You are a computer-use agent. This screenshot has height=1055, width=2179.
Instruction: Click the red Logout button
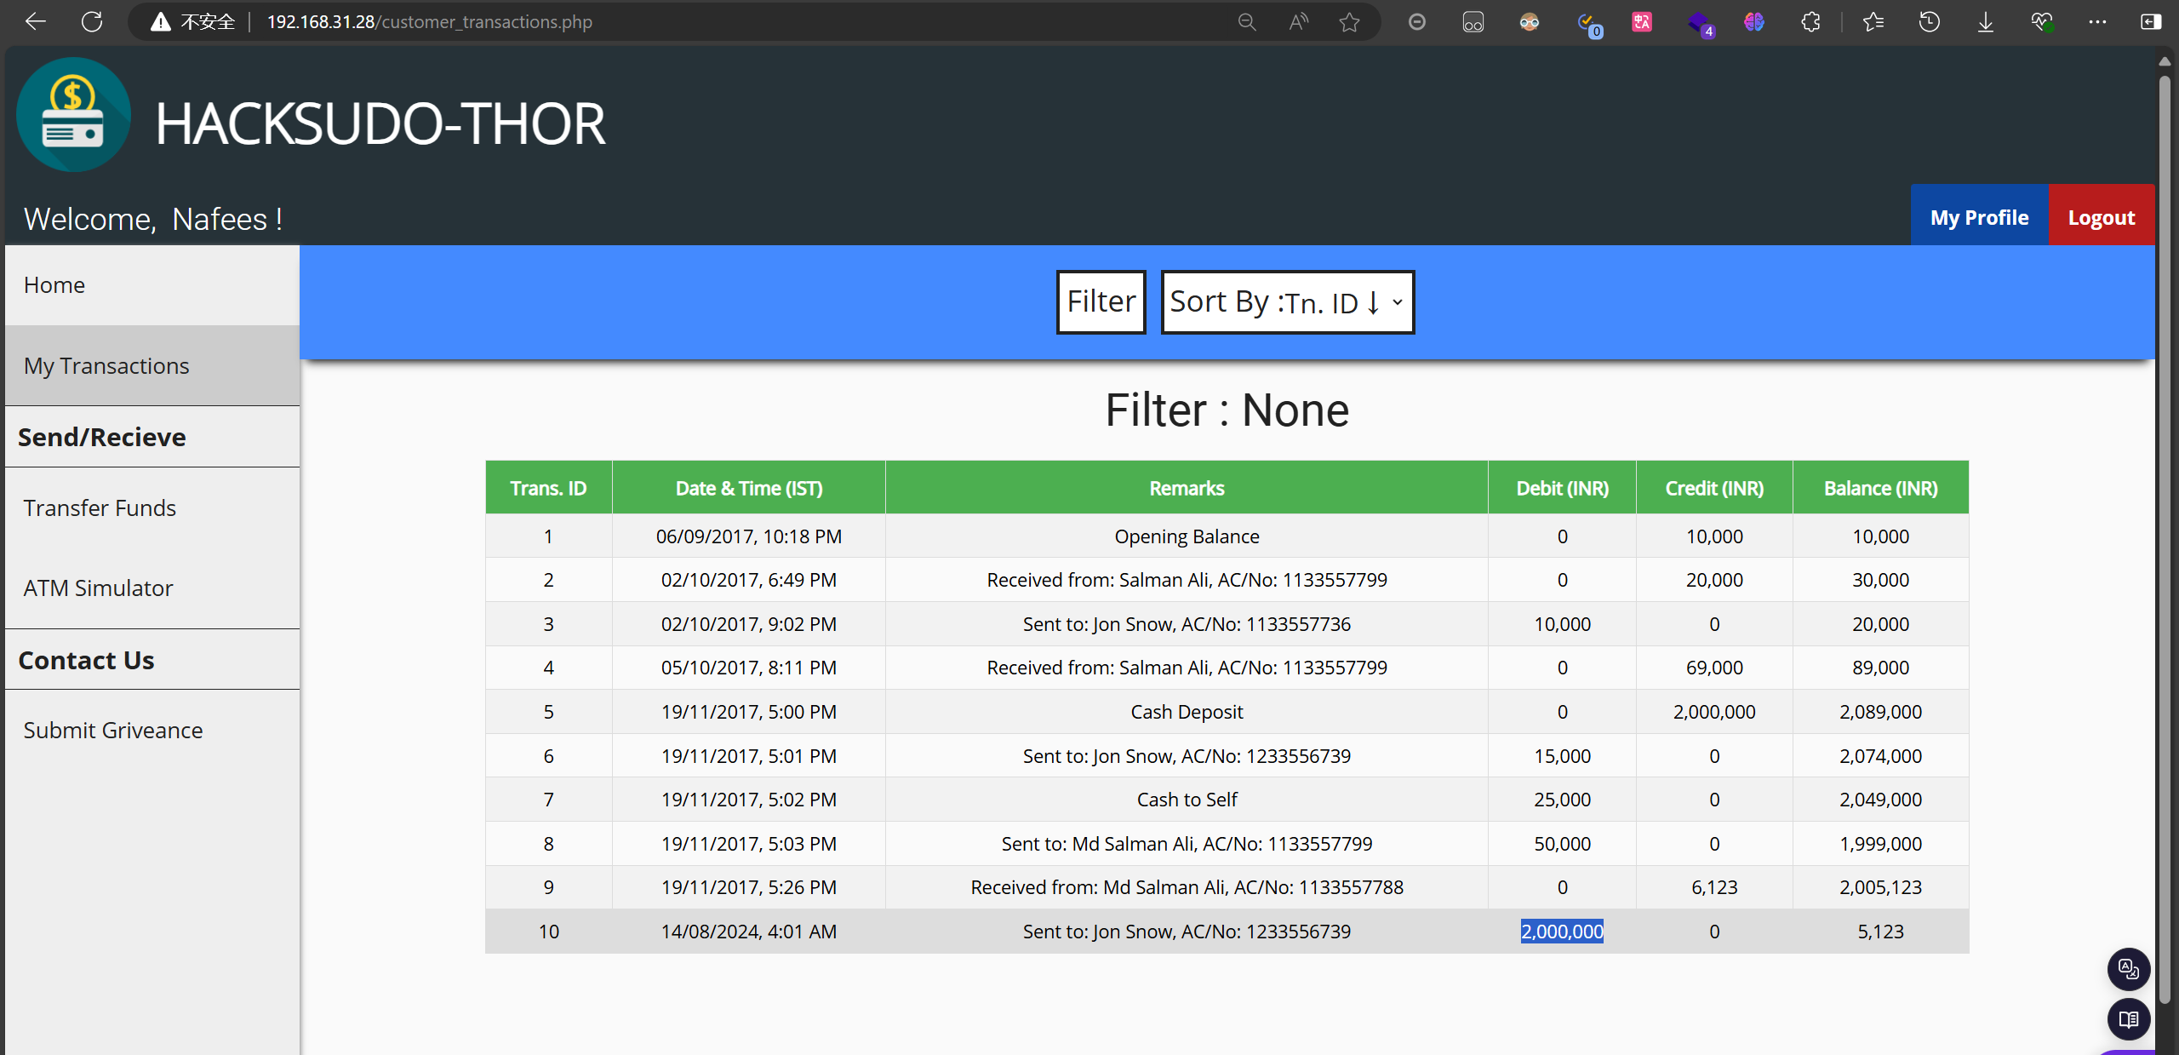pos(2102,216)
